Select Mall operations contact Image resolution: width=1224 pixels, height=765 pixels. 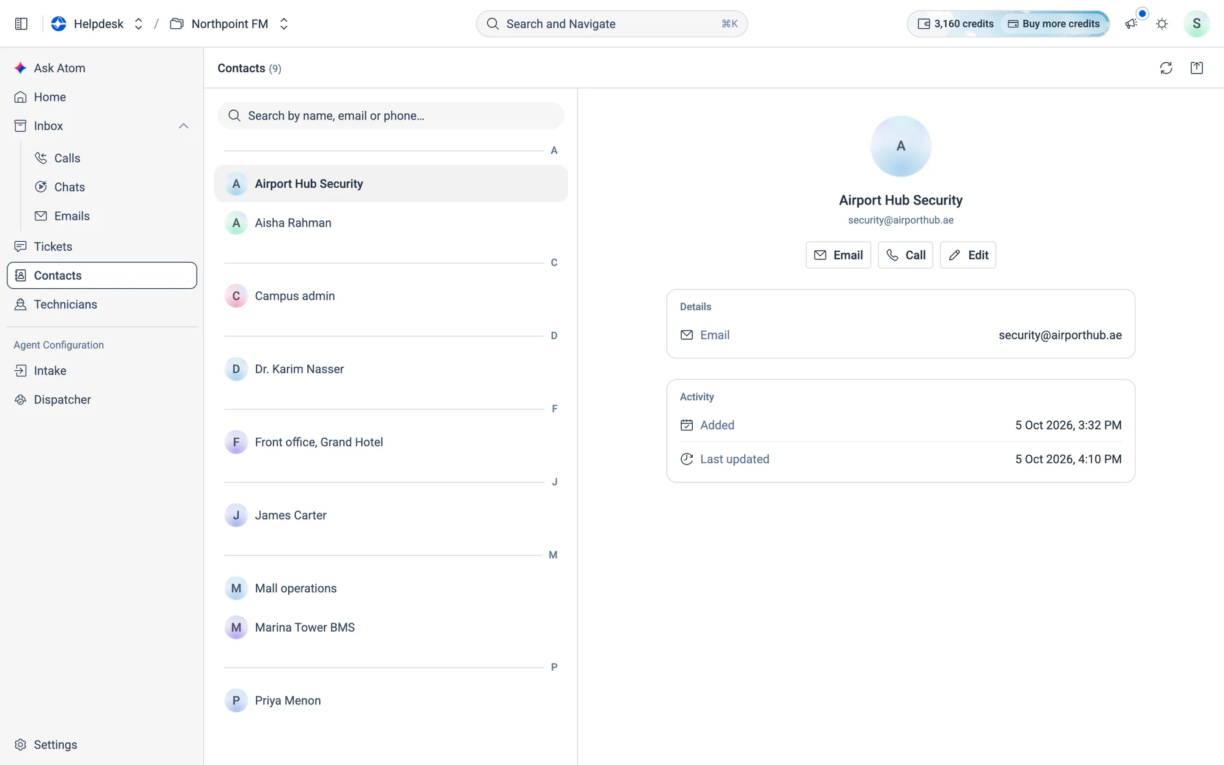(x=390, y=588)
